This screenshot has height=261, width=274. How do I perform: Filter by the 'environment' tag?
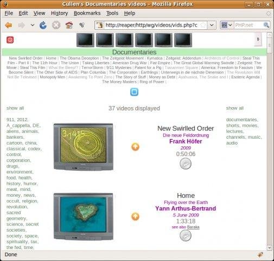point(20,172)
